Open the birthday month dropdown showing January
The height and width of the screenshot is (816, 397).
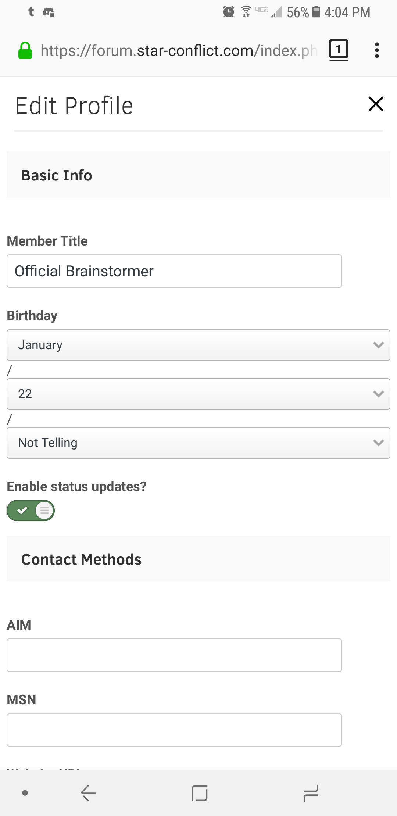[198, 345]
